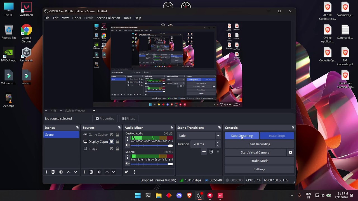The height and width of the screenshot is (201, 358).
Task: Open the Scene Collection menu
Action: (x=108, y=18)
